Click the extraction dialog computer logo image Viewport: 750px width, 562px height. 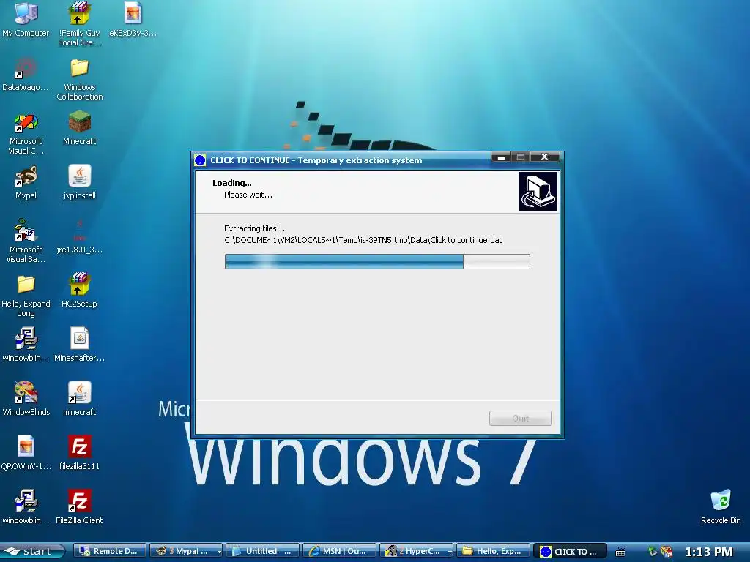click(538, 191)
